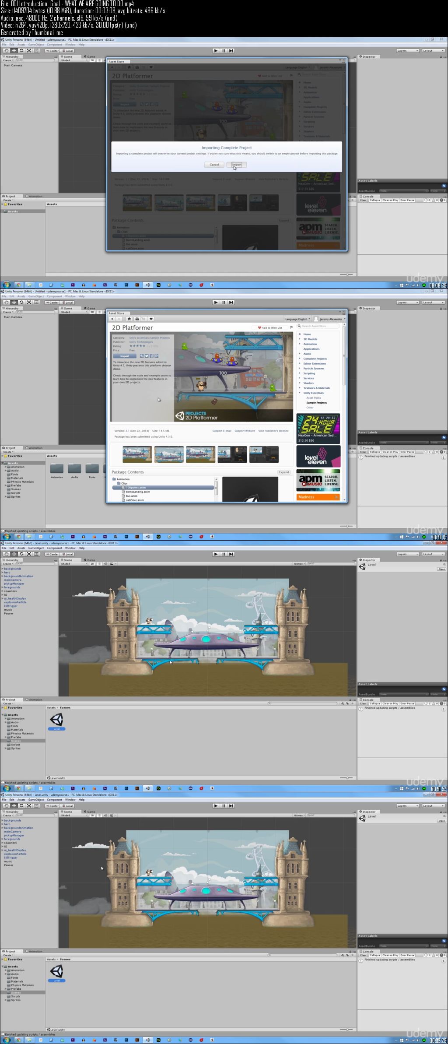Switch to Game tab in 00:01:52 frame
The height and width of the screenshot is (1044, 448).
click(91, 560)
